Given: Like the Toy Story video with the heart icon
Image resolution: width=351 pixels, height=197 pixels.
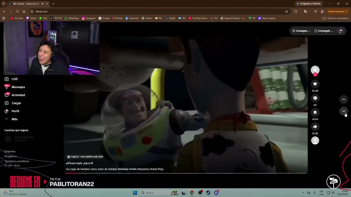Looking at the screenshot, I should tap(315, 84).
